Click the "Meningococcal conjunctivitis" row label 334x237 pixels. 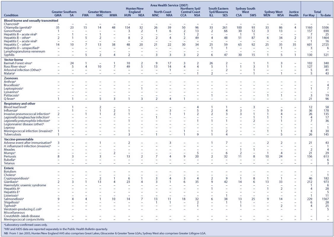[24, 219]
